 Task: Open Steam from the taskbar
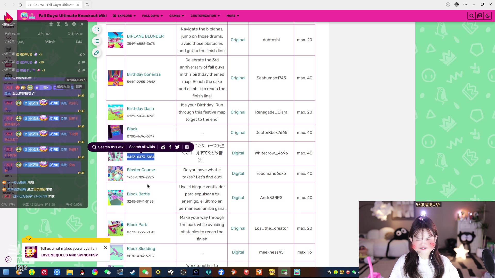(x=133, y=272)
